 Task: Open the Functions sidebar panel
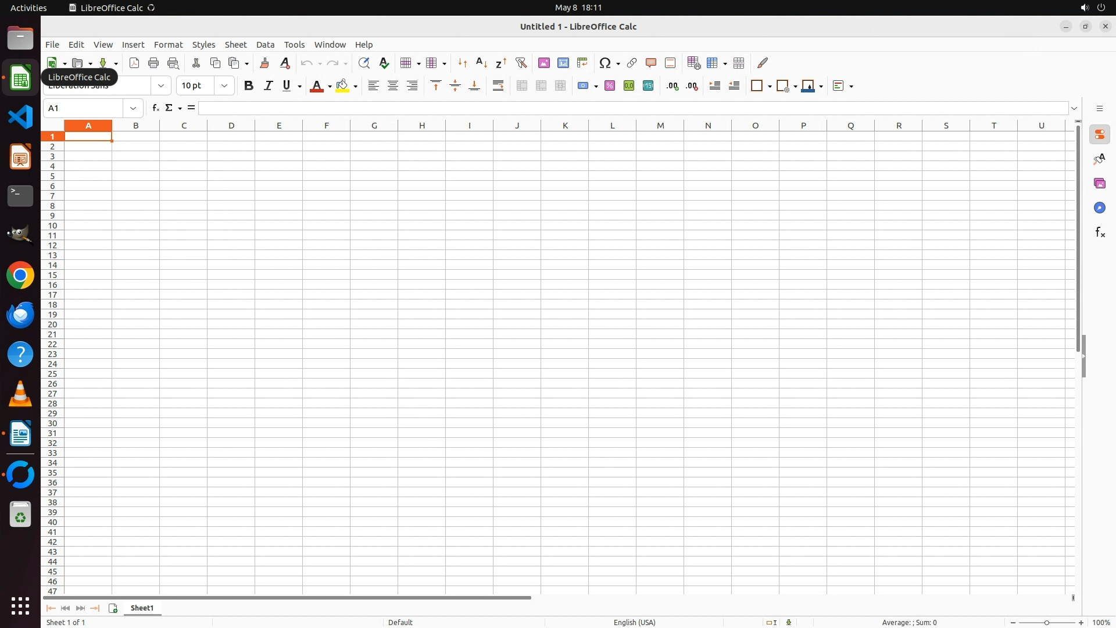coord(1100,233)
